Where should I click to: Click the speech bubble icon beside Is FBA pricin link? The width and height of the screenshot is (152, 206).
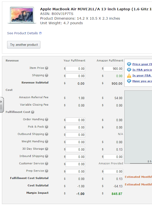point(129,70)
